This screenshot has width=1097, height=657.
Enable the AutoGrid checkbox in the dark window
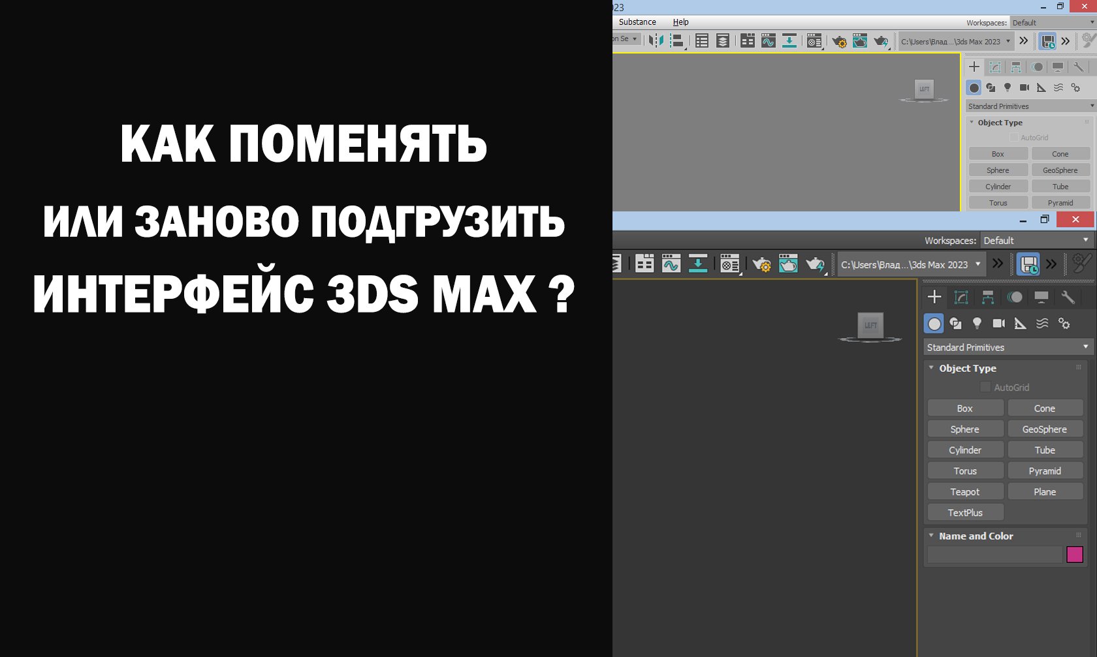[x=985, y=387]
